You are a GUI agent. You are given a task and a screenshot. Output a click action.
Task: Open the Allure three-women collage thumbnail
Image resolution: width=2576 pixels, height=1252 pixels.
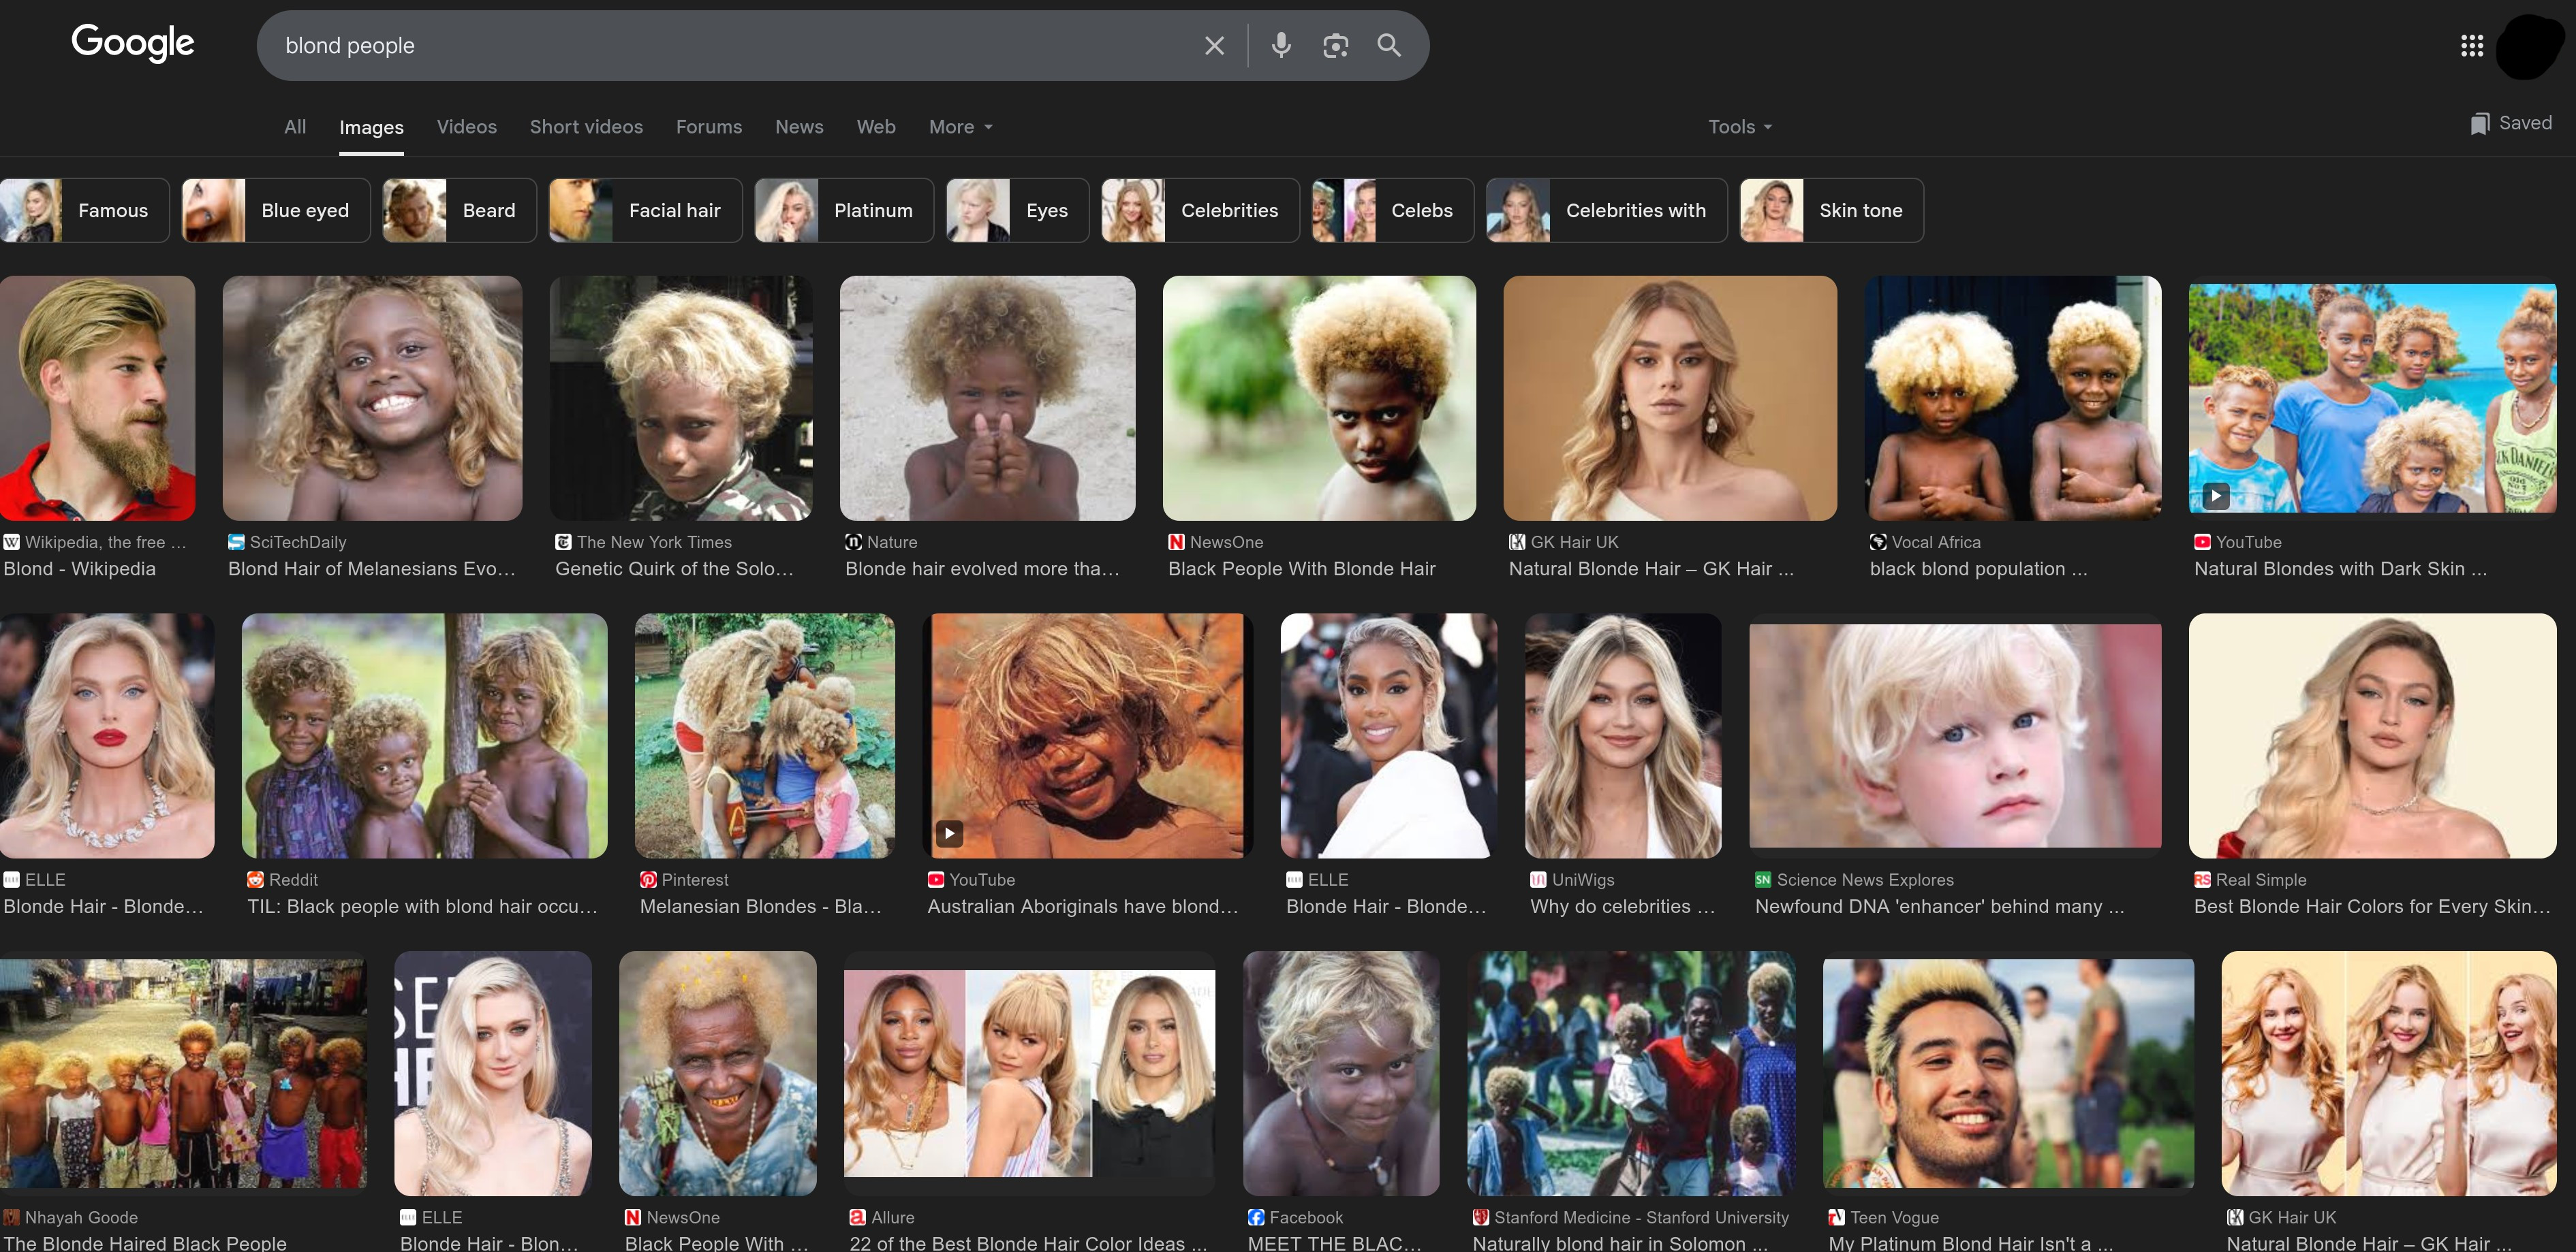click(1030, 1073)
